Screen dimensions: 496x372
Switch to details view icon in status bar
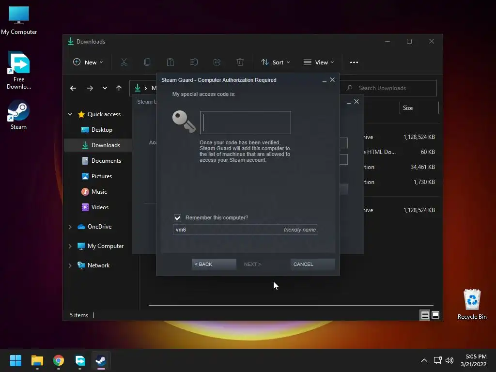point(425,315)
